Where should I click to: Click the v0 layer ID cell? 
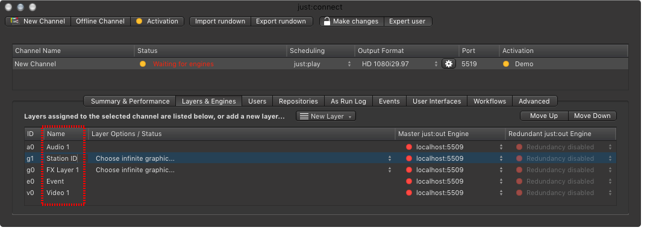point(30,193)
